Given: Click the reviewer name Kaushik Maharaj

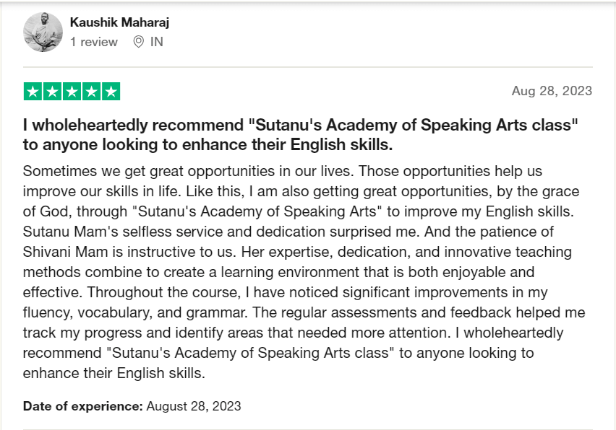Looking at the screenshot, I should click(x=119, y=22).
